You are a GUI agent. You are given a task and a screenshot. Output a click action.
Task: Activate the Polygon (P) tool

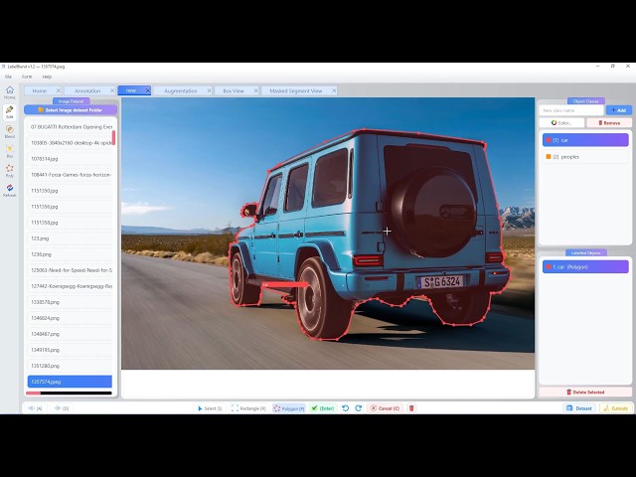(289, 408)
